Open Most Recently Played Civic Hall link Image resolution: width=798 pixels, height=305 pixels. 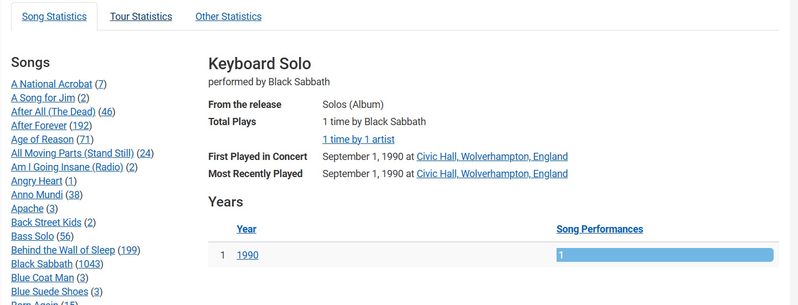click(x=492, y=174)
